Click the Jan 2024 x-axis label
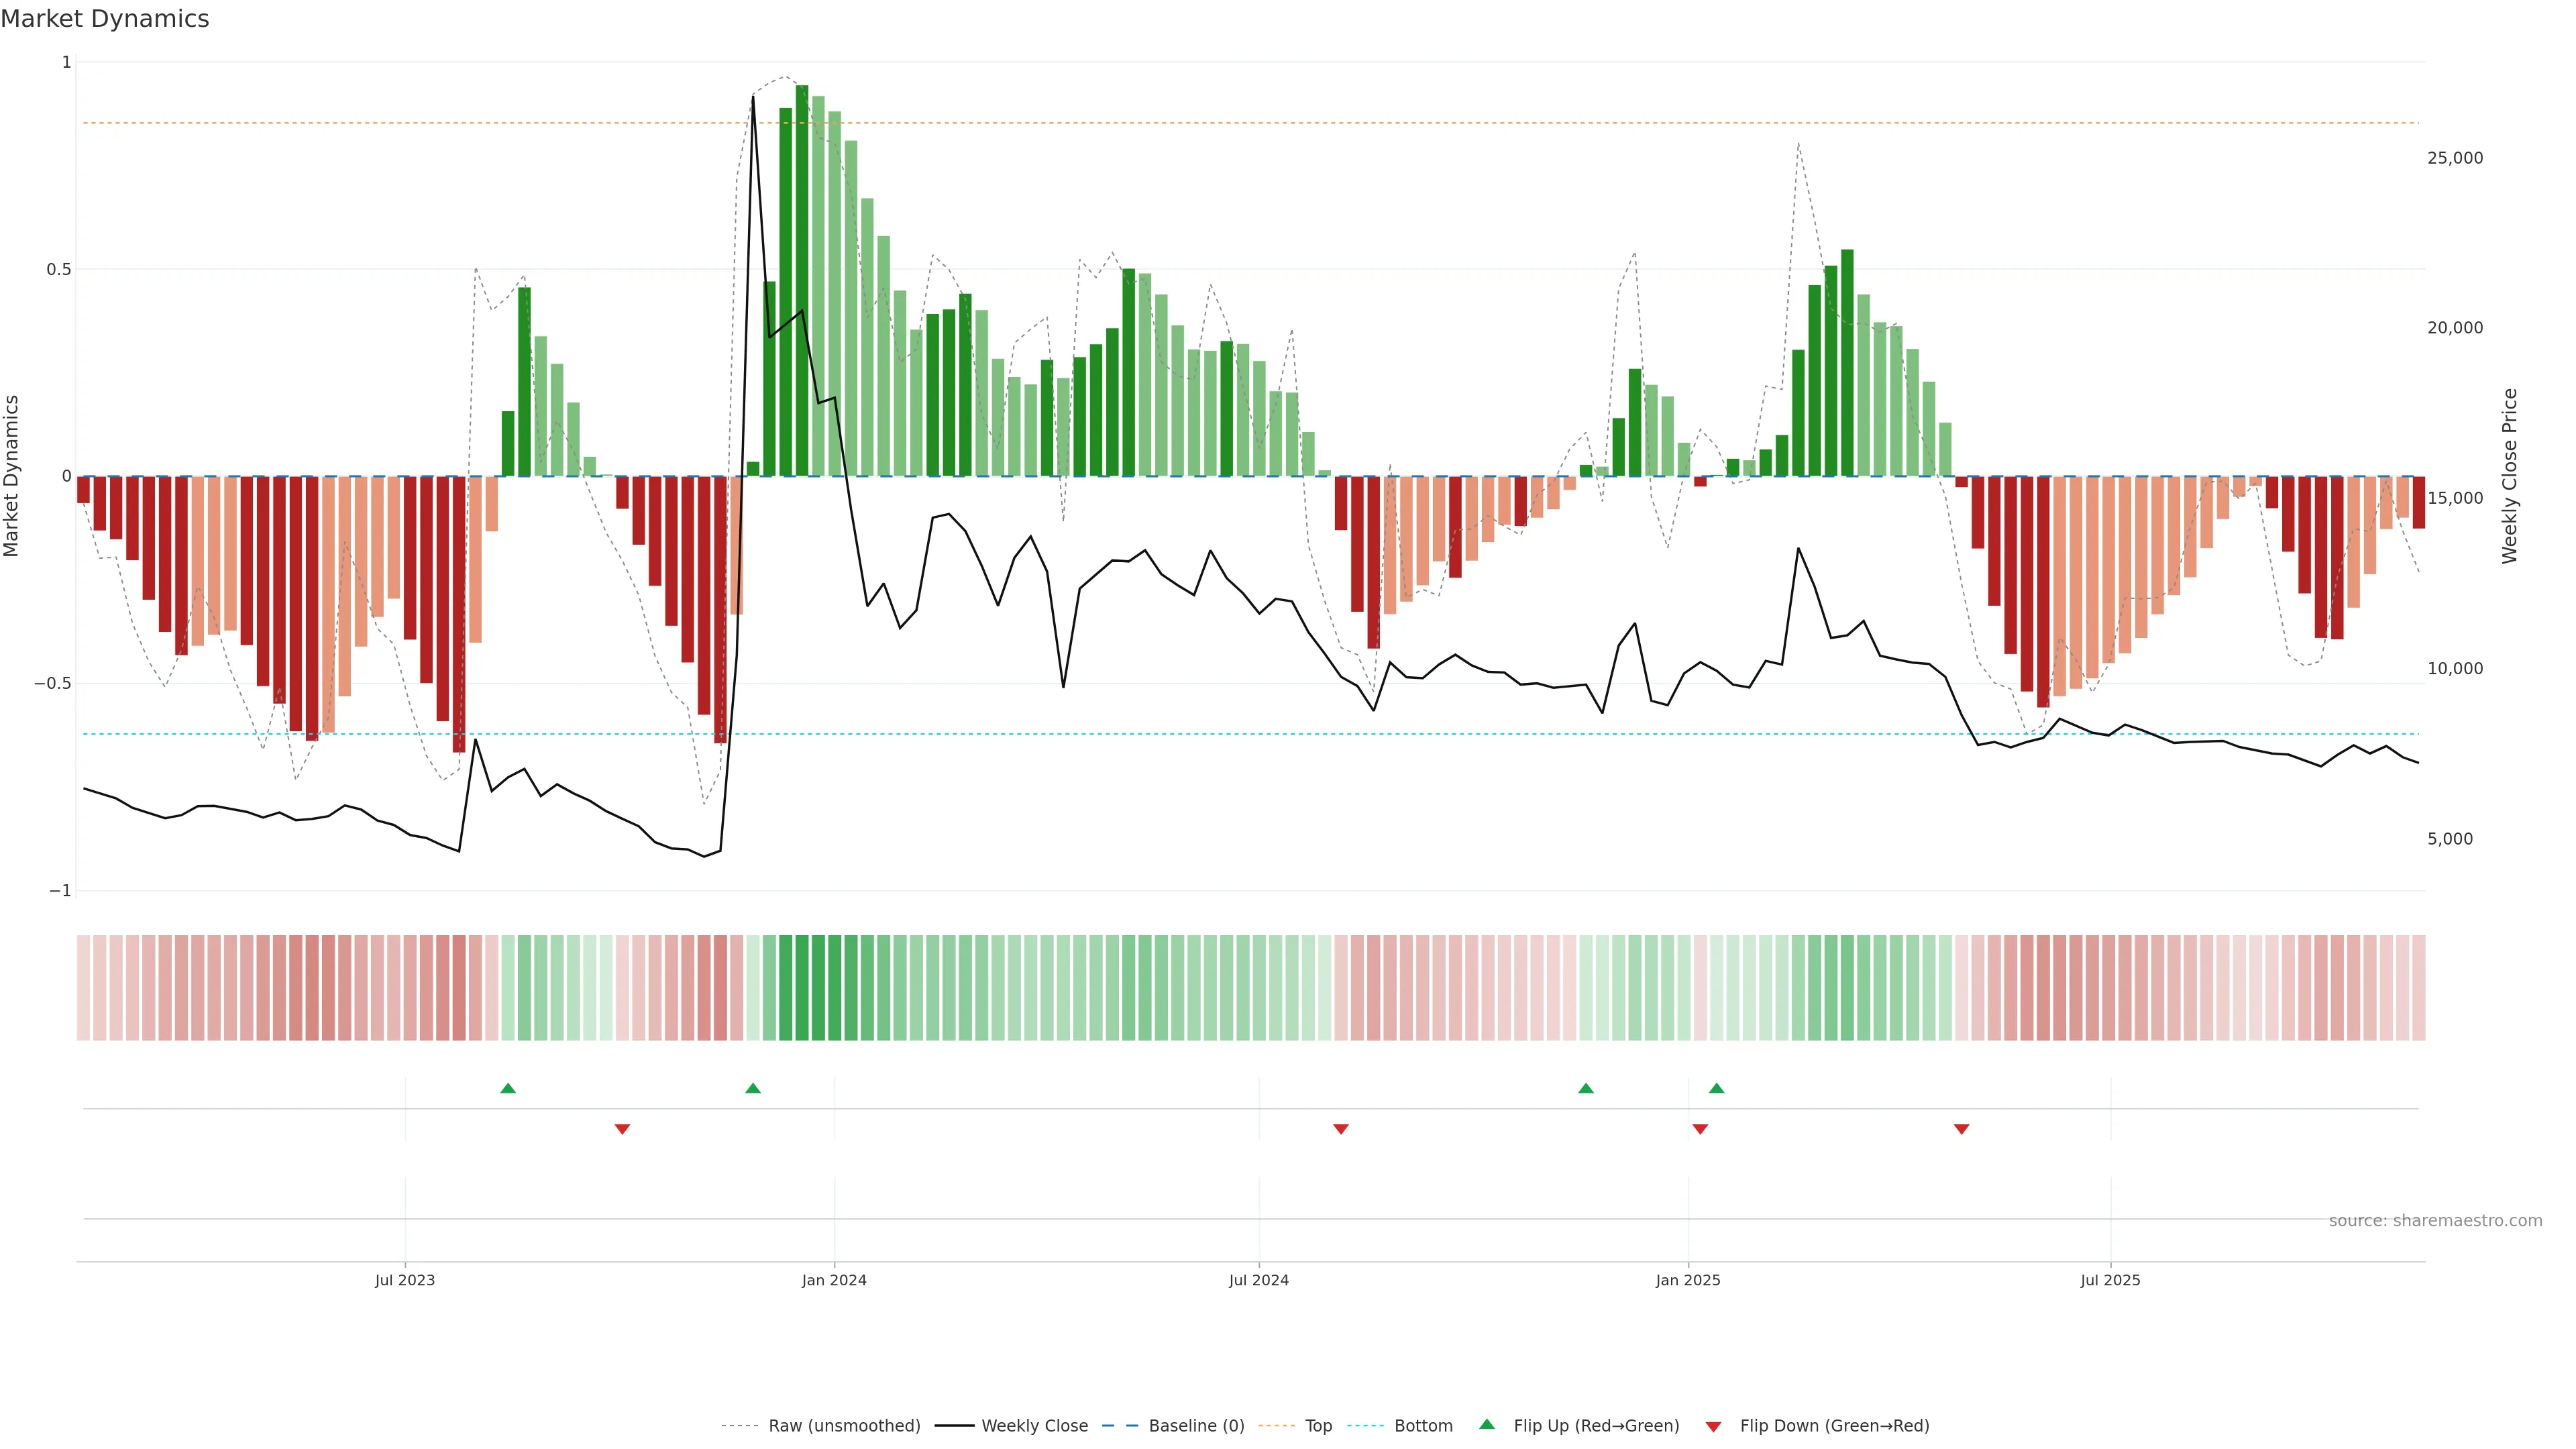Viewport: 2576px width, 1449px height. coord(834,1280)
